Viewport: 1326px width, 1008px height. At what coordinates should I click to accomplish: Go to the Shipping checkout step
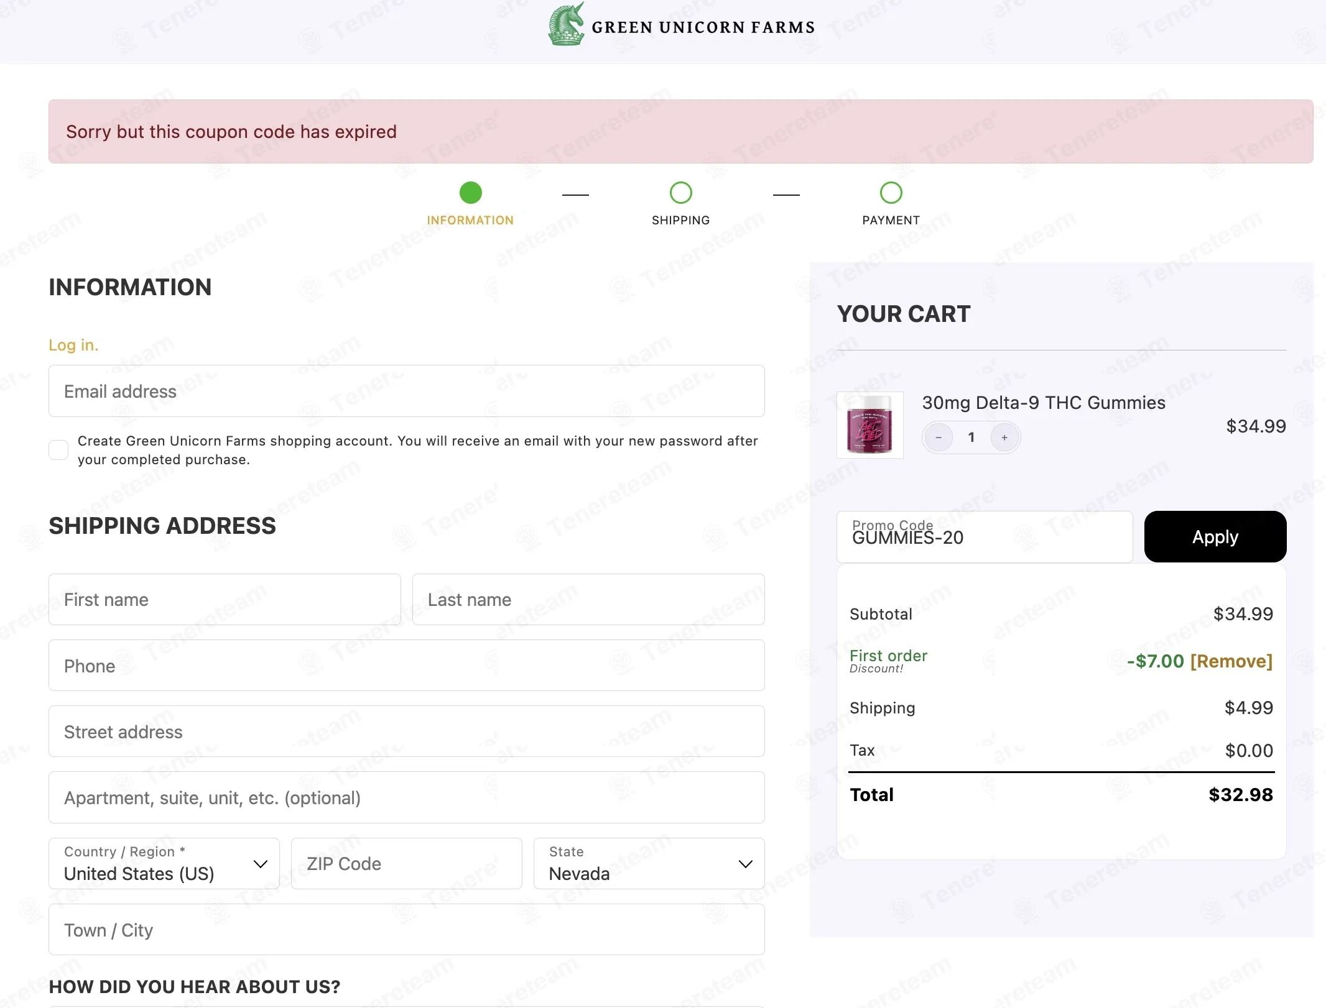(x=680, y=203)
